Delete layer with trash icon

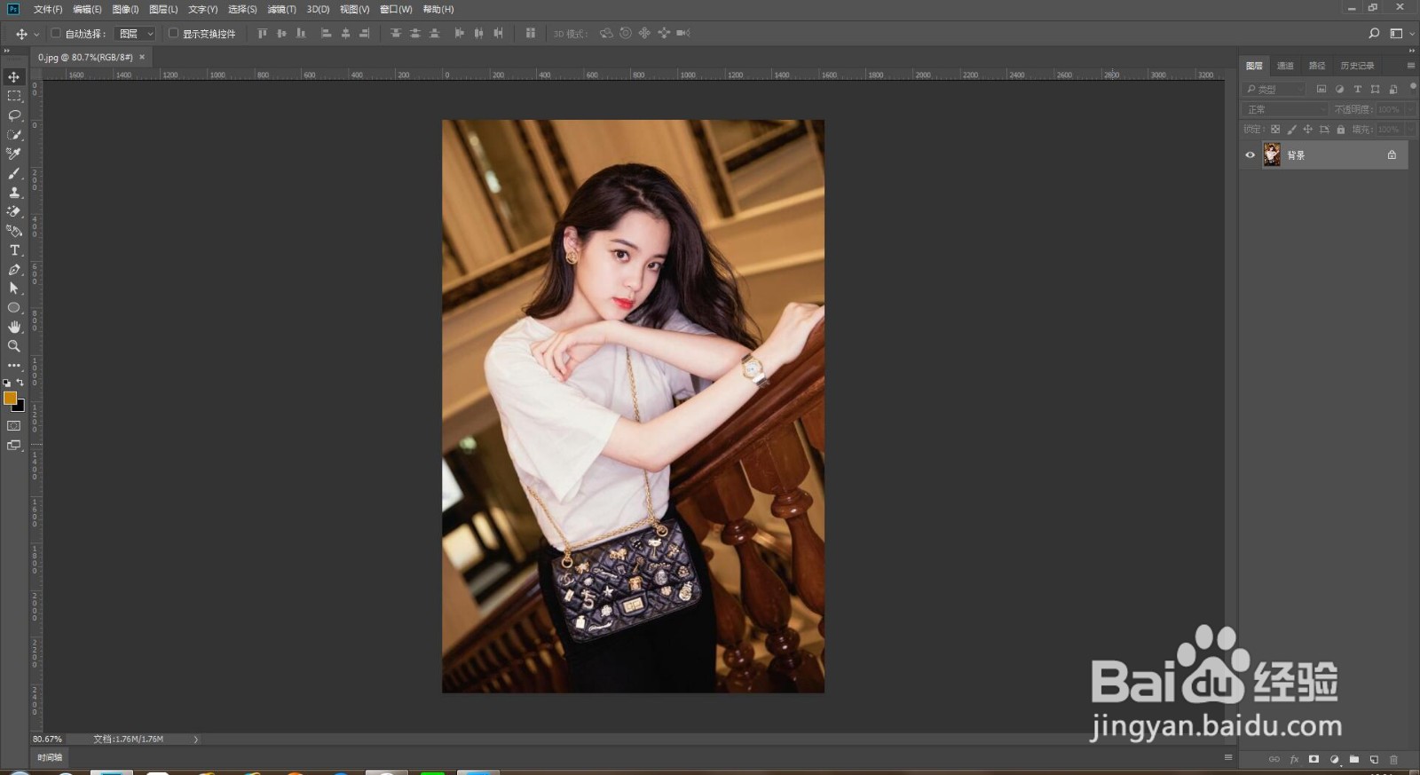(1393, 760)
